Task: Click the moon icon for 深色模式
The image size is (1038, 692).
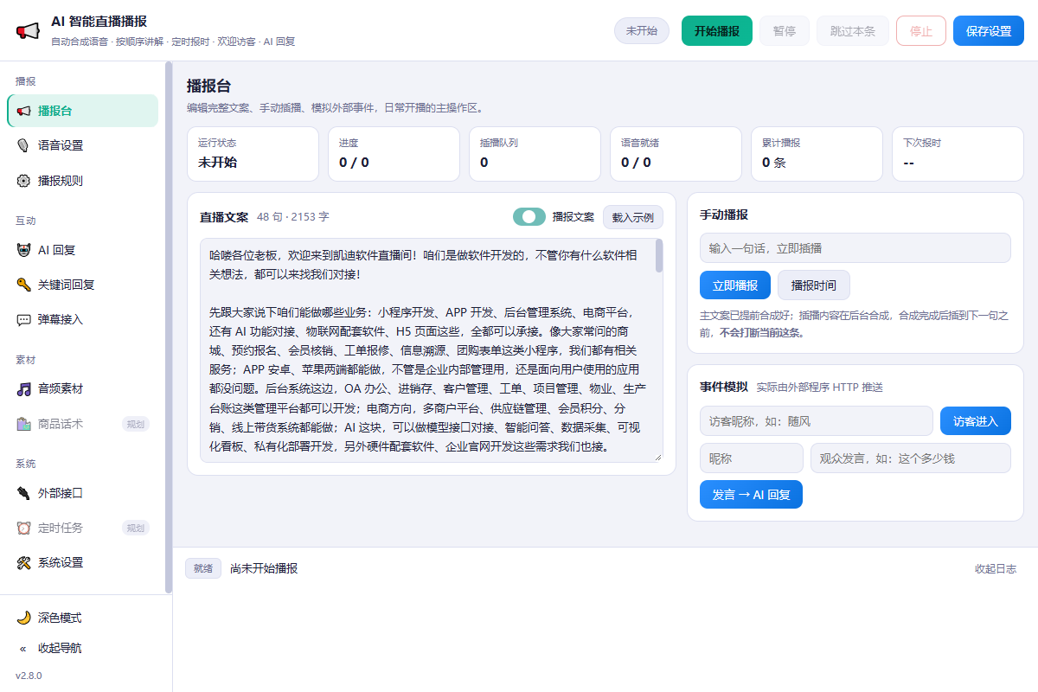Action: click(x=23, y=618)
